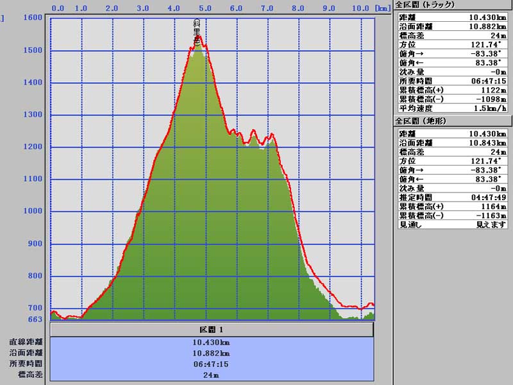The height and width of the screenshot is (385, 513).
Task: Click the 見通し 見えます row
Action: 452,225
